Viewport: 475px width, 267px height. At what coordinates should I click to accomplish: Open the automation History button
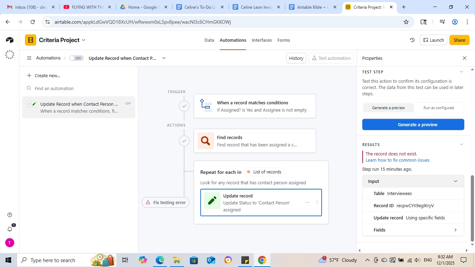[296, 58]
